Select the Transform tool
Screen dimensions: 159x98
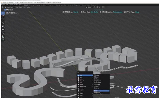click(x=3, y=30)
